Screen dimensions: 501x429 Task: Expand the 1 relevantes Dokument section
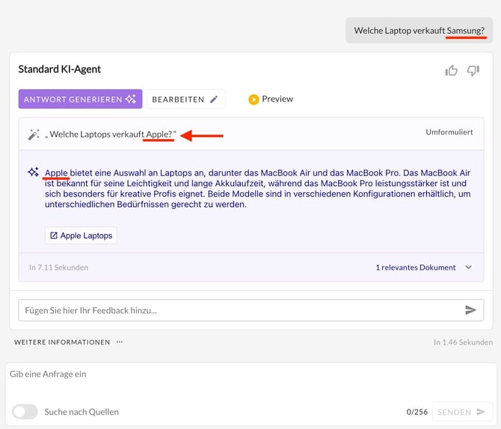tap(415, 267)
